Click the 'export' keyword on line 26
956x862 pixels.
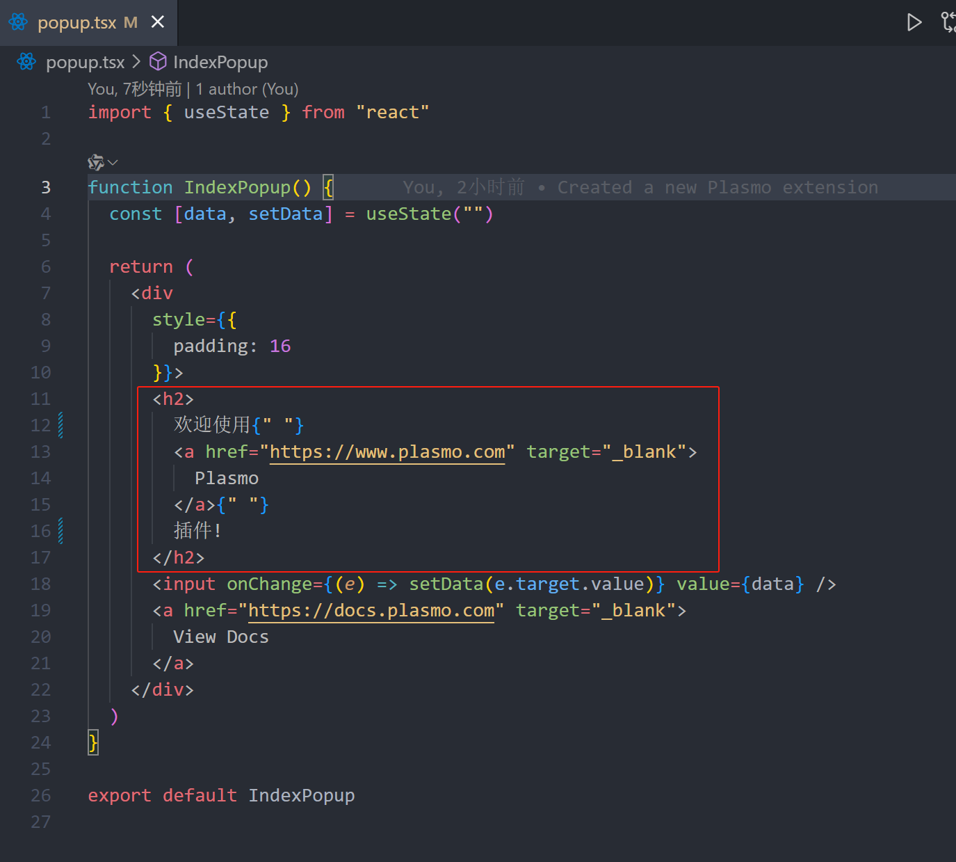[x=120, y=795]
